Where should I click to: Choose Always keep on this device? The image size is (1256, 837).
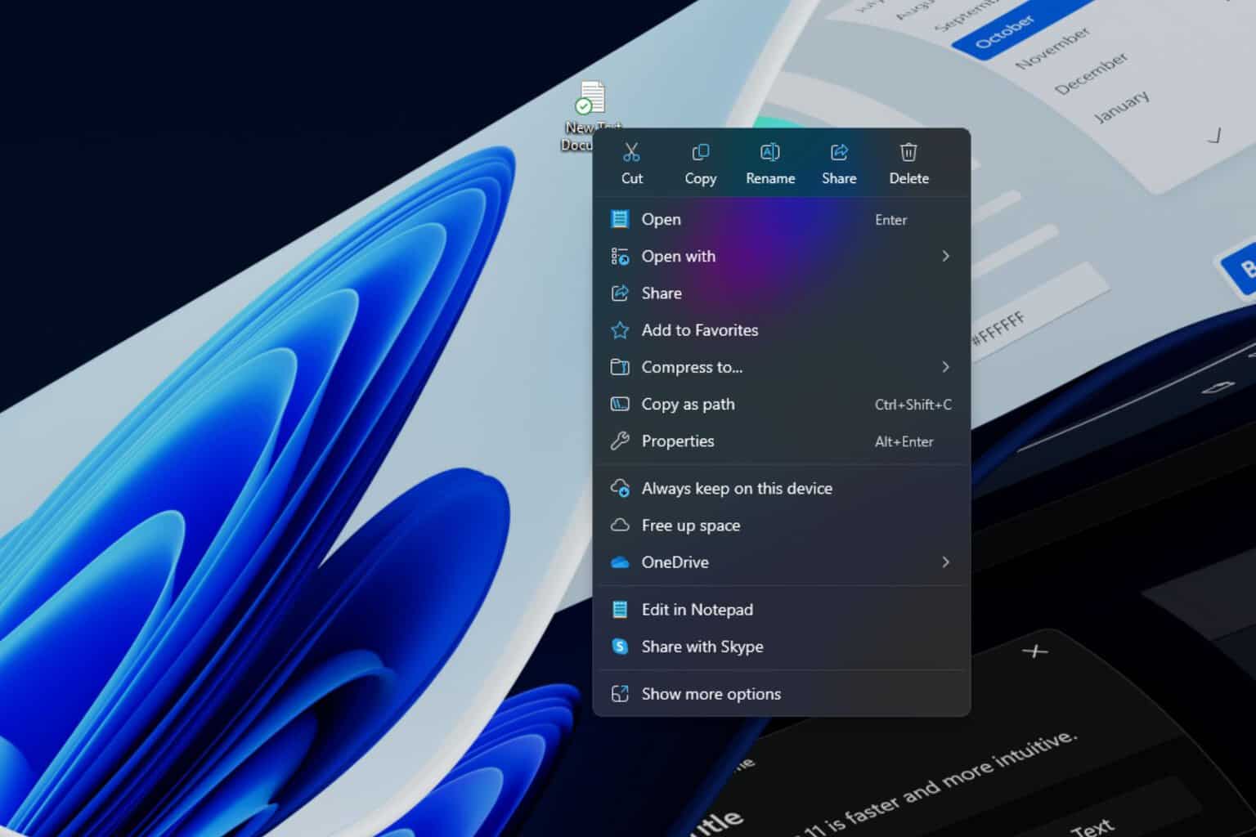click(x=736, y=489)
